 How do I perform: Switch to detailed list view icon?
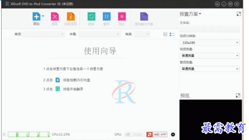coord(172,34)
